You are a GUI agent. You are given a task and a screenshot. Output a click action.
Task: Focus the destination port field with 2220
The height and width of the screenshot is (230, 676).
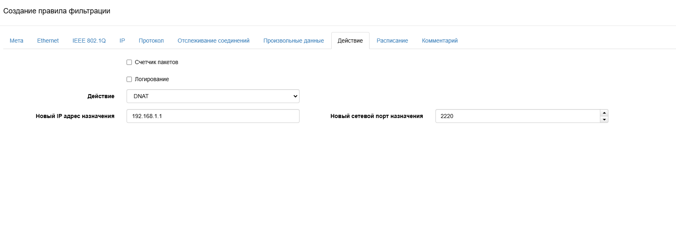[x=517, y=116]
